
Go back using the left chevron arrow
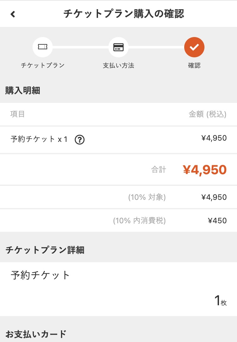click(x=13, y=14)
